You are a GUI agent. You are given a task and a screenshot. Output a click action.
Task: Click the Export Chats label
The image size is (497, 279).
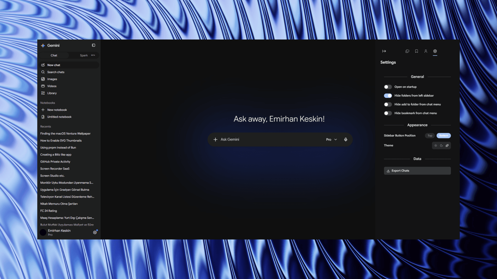(400, 171)
